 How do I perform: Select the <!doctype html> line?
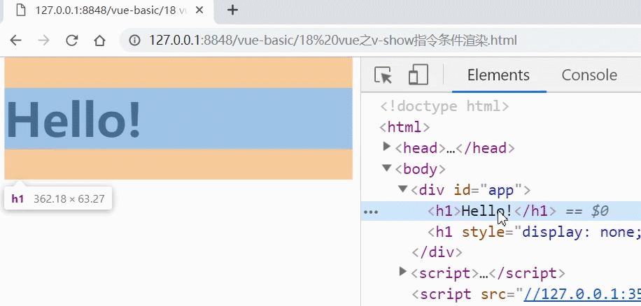pyautogui.click(x=444, y=106)
